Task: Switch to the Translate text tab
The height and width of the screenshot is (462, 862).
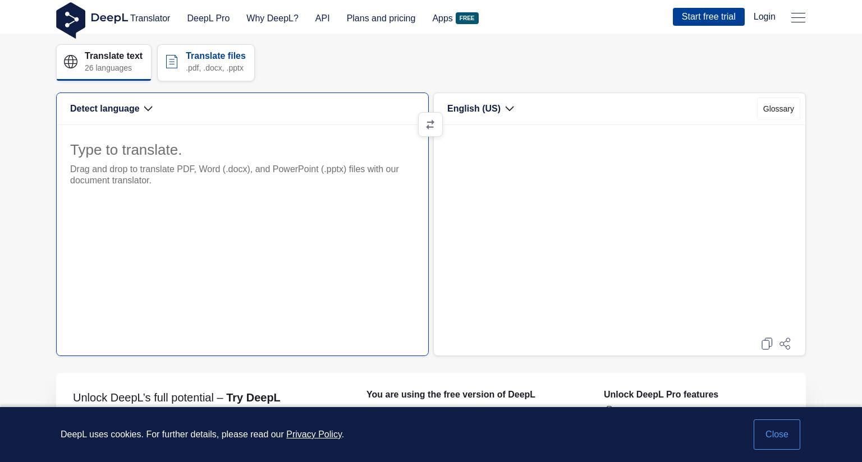Action: 104,62
